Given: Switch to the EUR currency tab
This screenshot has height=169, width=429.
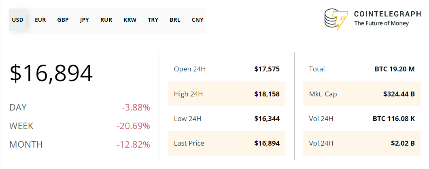Looking at the screenshot, I should coord(40,20).
